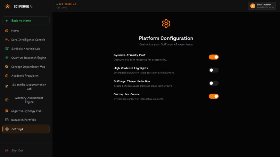280x157 pixels.
Task: Click the large orange gear icon
Action: (x=166, y=24)
